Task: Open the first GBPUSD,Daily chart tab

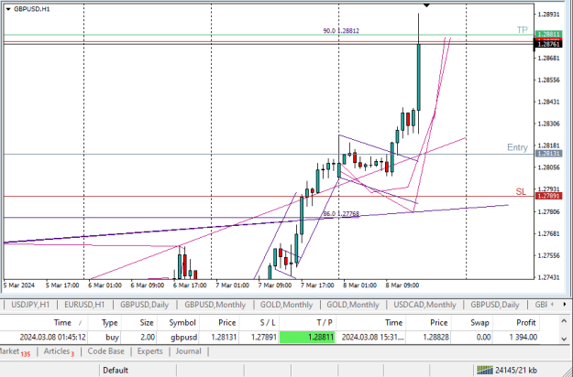Action: point(144,305)
